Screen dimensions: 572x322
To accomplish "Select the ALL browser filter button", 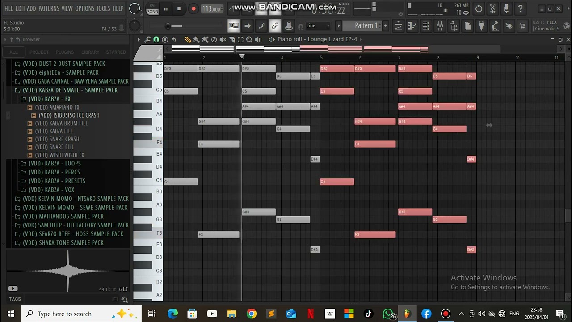I will coord(14,52).
